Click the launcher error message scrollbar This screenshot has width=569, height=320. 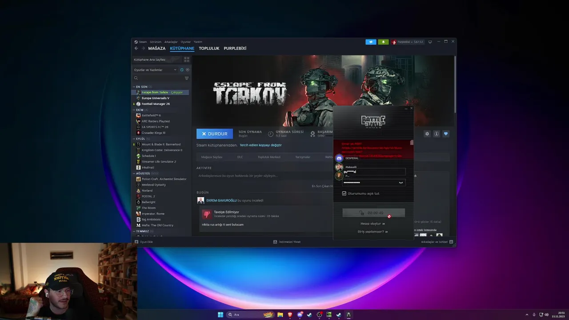pos(412,143)
